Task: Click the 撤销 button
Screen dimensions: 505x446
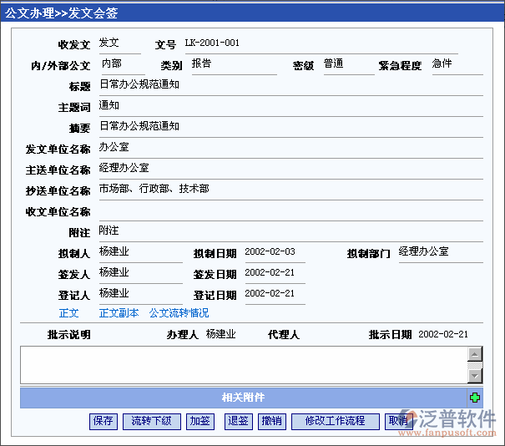Action: coord(270,421)
